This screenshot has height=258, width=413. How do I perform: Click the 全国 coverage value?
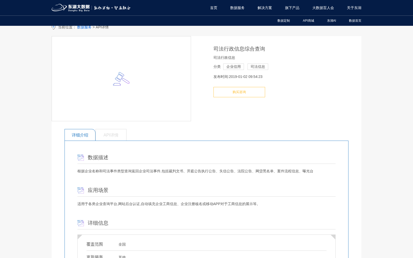coord(122,245)
